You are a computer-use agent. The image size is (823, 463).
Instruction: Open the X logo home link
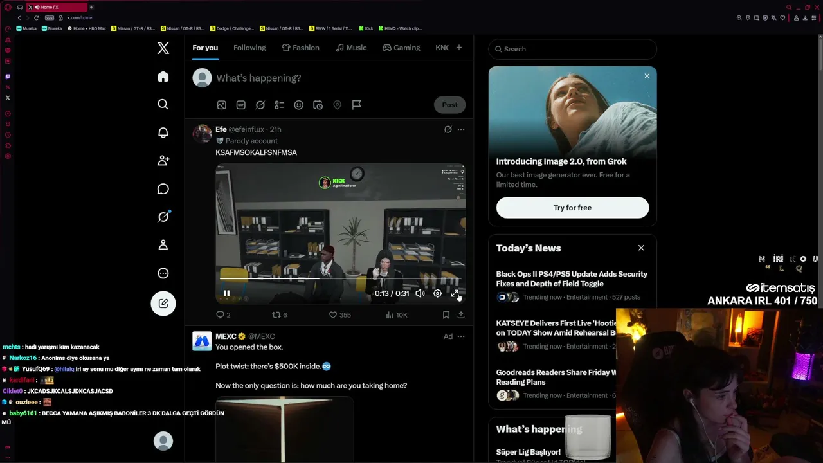point(163,48)
